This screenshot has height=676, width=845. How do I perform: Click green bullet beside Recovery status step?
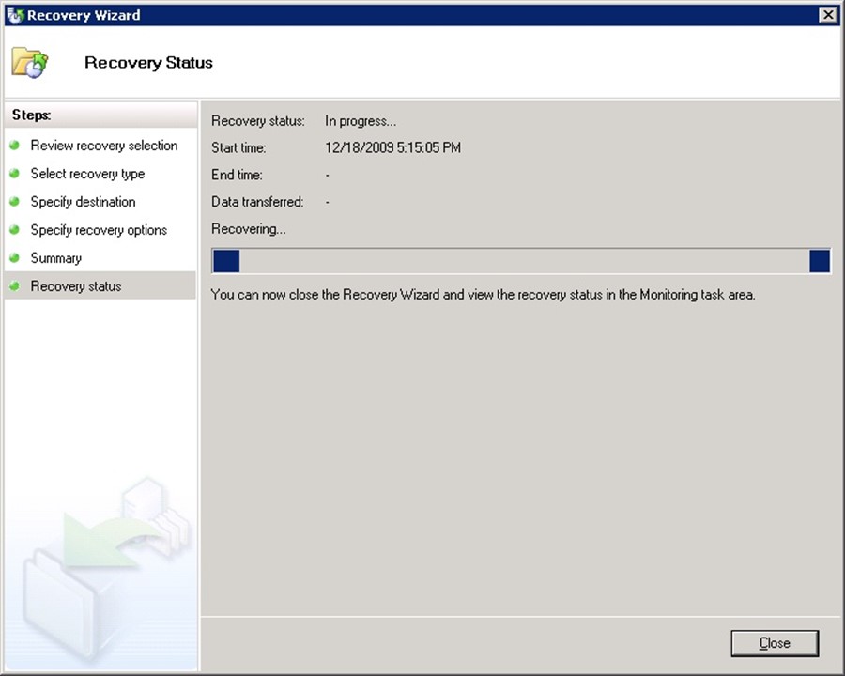tap(15, 286)
